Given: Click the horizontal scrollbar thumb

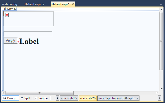Looking at the screenshot, I should [40, 93].
